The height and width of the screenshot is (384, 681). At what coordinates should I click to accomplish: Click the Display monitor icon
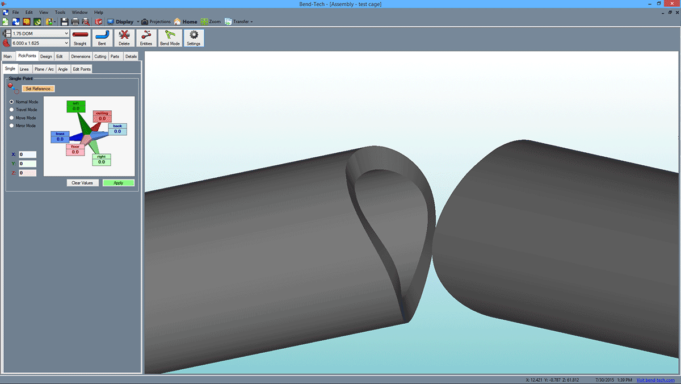pos(111,22)
